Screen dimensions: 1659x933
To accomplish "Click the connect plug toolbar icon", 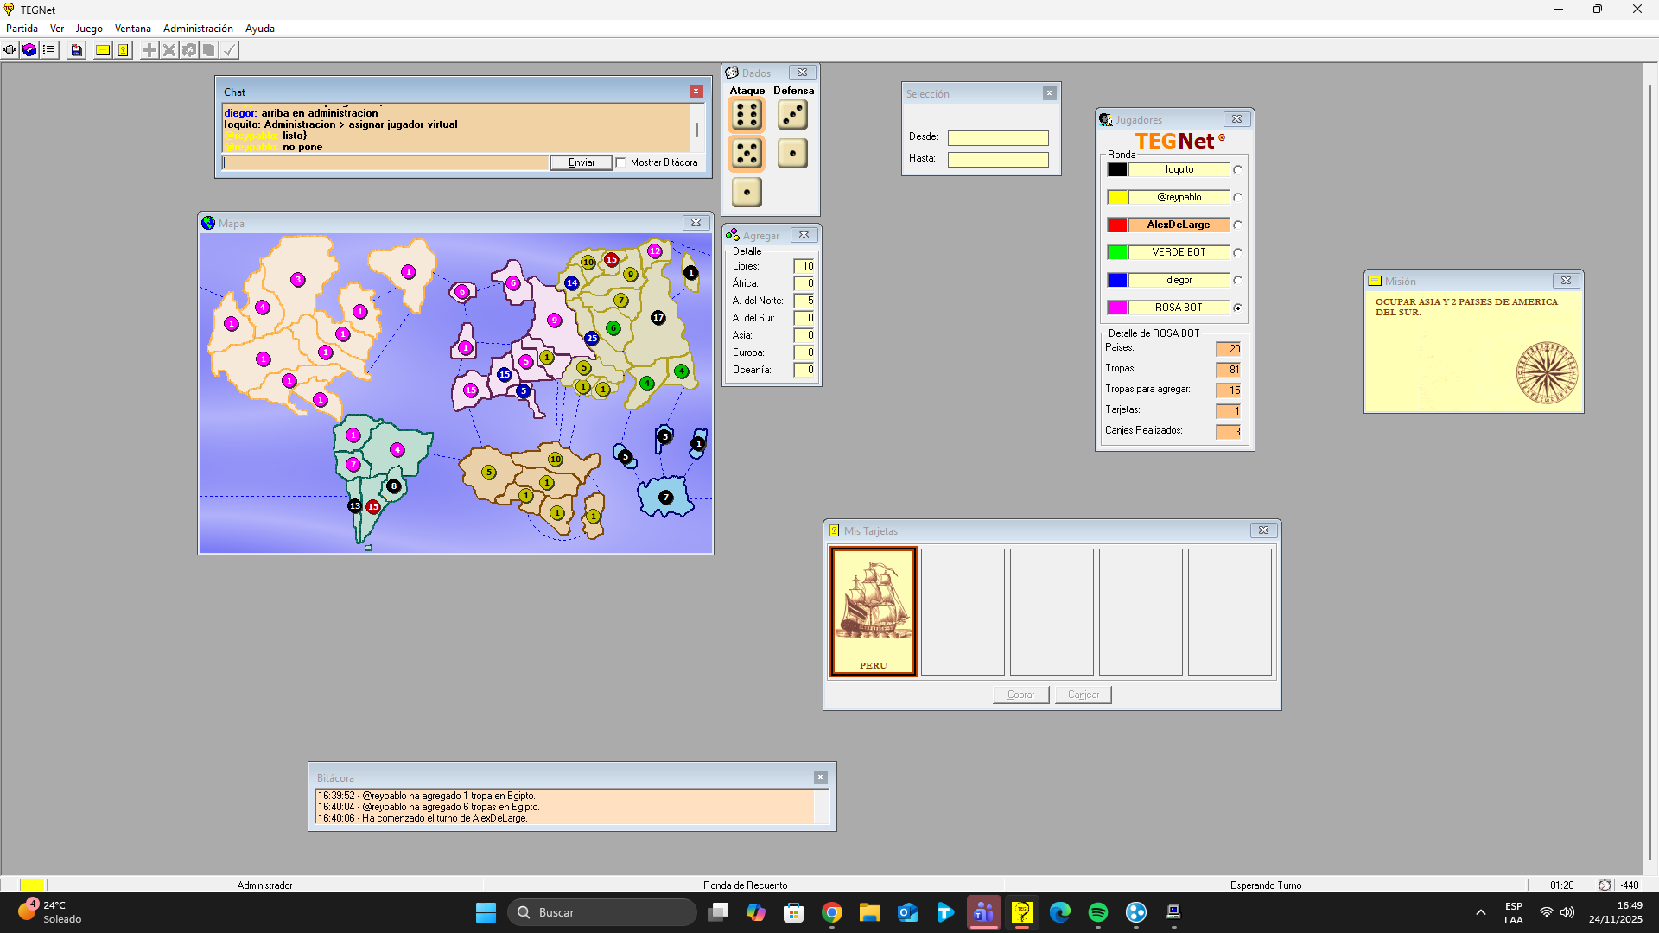I will tap(10, 50).
